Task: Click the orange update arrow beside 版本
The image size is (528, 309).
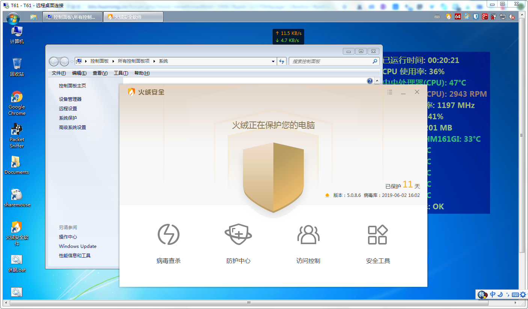Action: (x=327, y=195)
